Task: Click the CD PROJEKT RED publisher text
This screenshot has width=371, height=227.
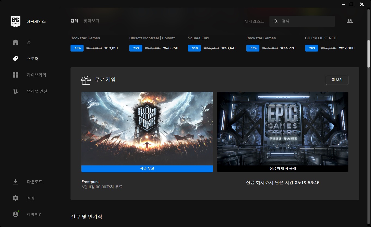Action: click(321, 38)
